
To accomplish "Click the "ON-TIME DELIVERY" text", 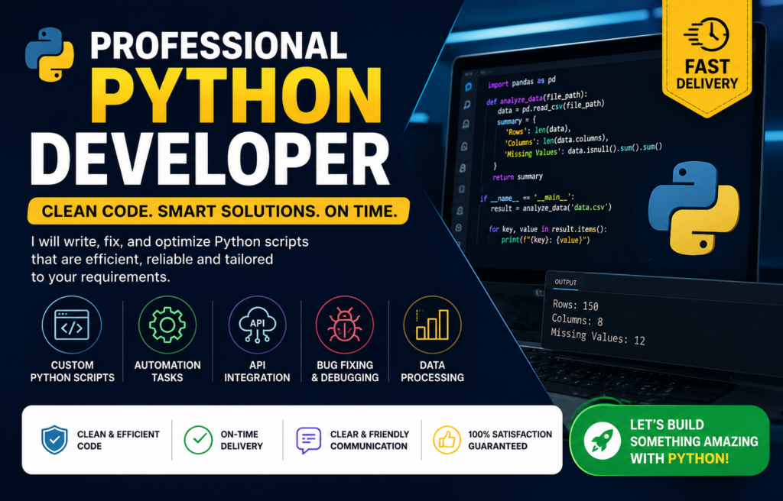I will pos(242,440).
